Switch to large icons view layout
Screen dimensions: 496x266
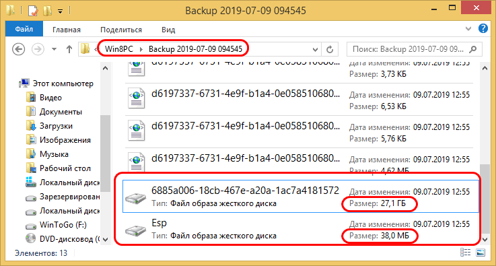pos(481,253)
